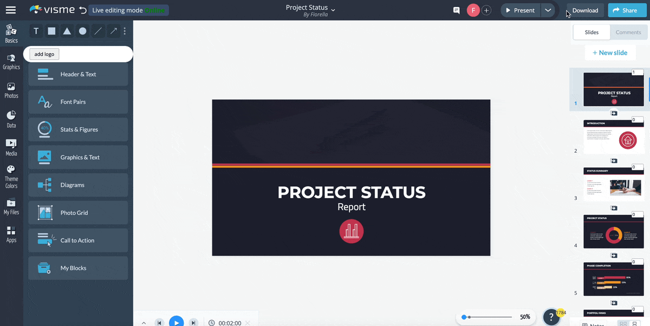Expand more shapes via three-dot menu
Viewport: 650px width, 326px height.
[125, 31]
